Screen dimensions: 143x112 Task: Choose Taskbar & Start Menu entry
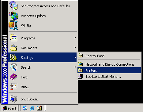(x=109, y=77)
